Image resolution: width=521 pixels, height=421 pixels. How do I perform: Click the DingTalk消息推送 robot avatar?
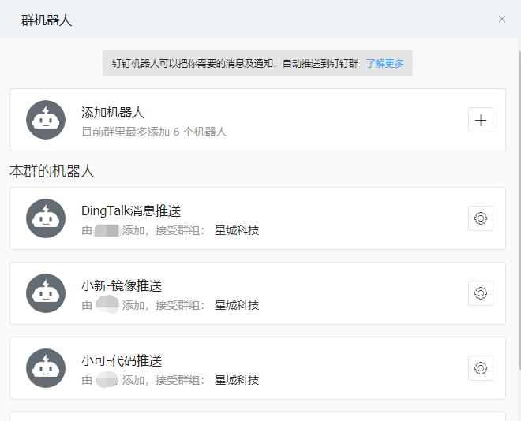click(x=46, y=218)
